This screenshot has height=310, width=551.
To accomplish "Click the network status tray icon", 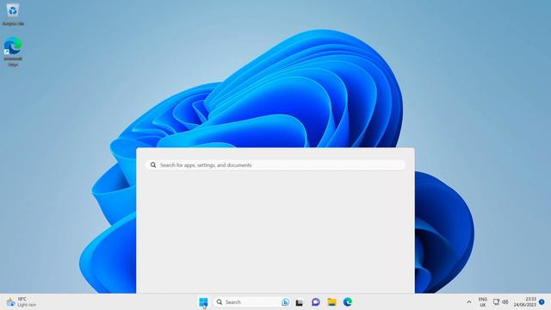I will [x=496, y=302].
